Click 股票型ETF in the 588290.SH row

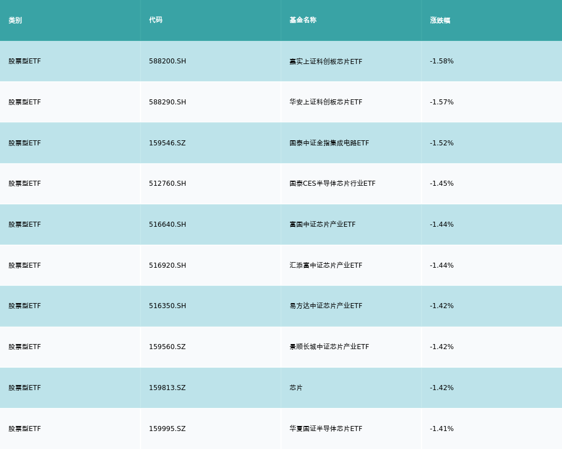coord(25,102)
